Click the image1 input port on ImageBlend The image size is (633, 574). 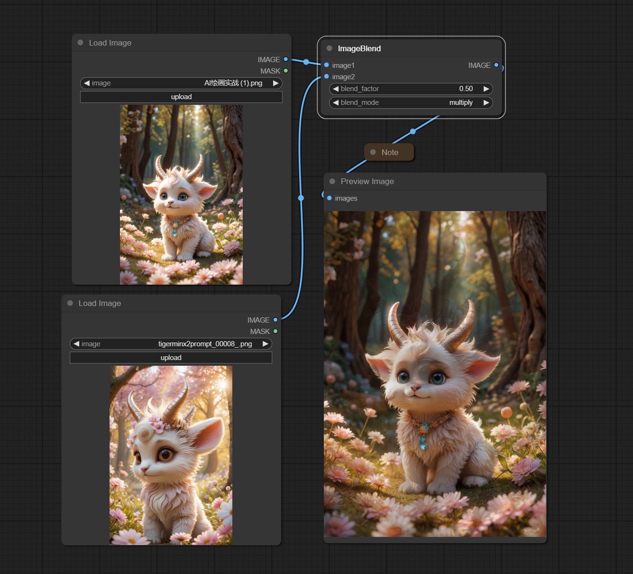click(327, 65)
